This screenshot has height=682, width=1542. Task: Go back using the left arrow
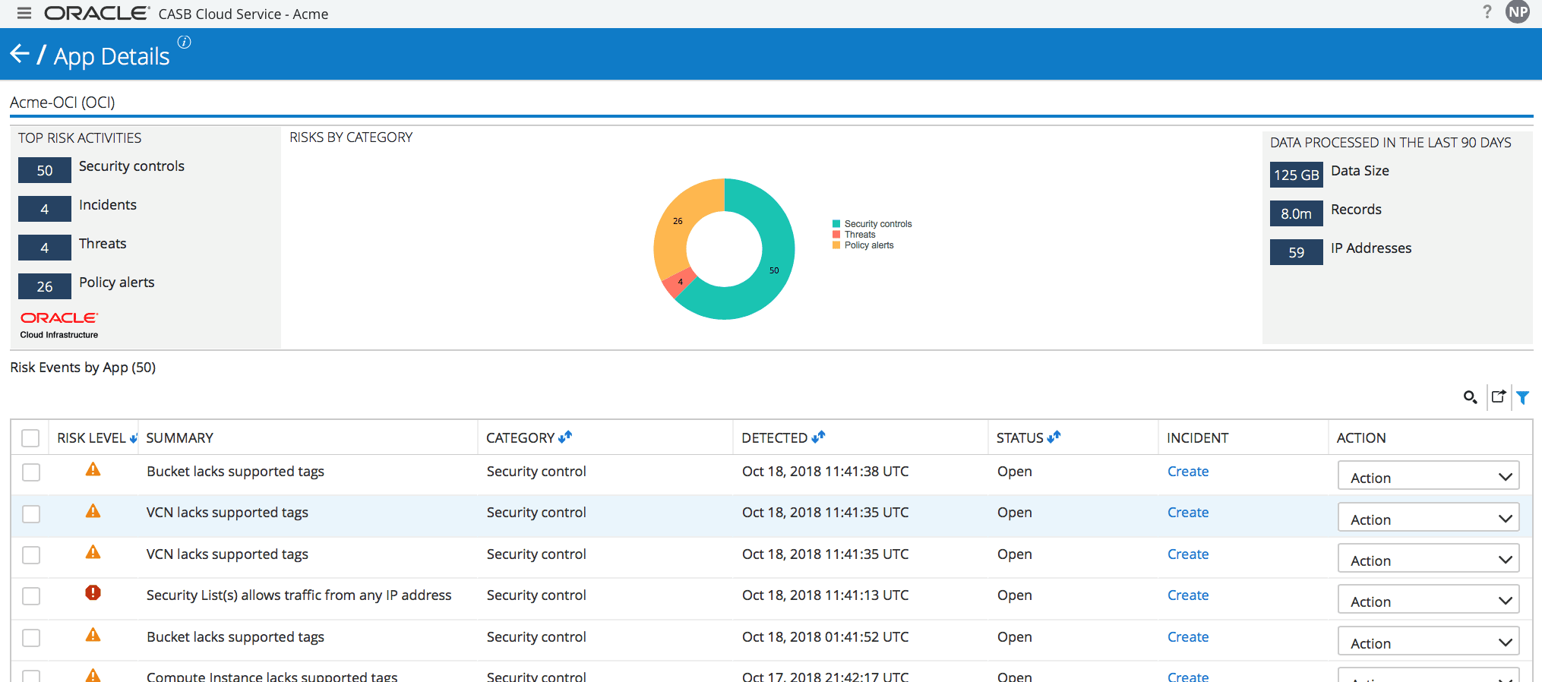coord(20,54)
